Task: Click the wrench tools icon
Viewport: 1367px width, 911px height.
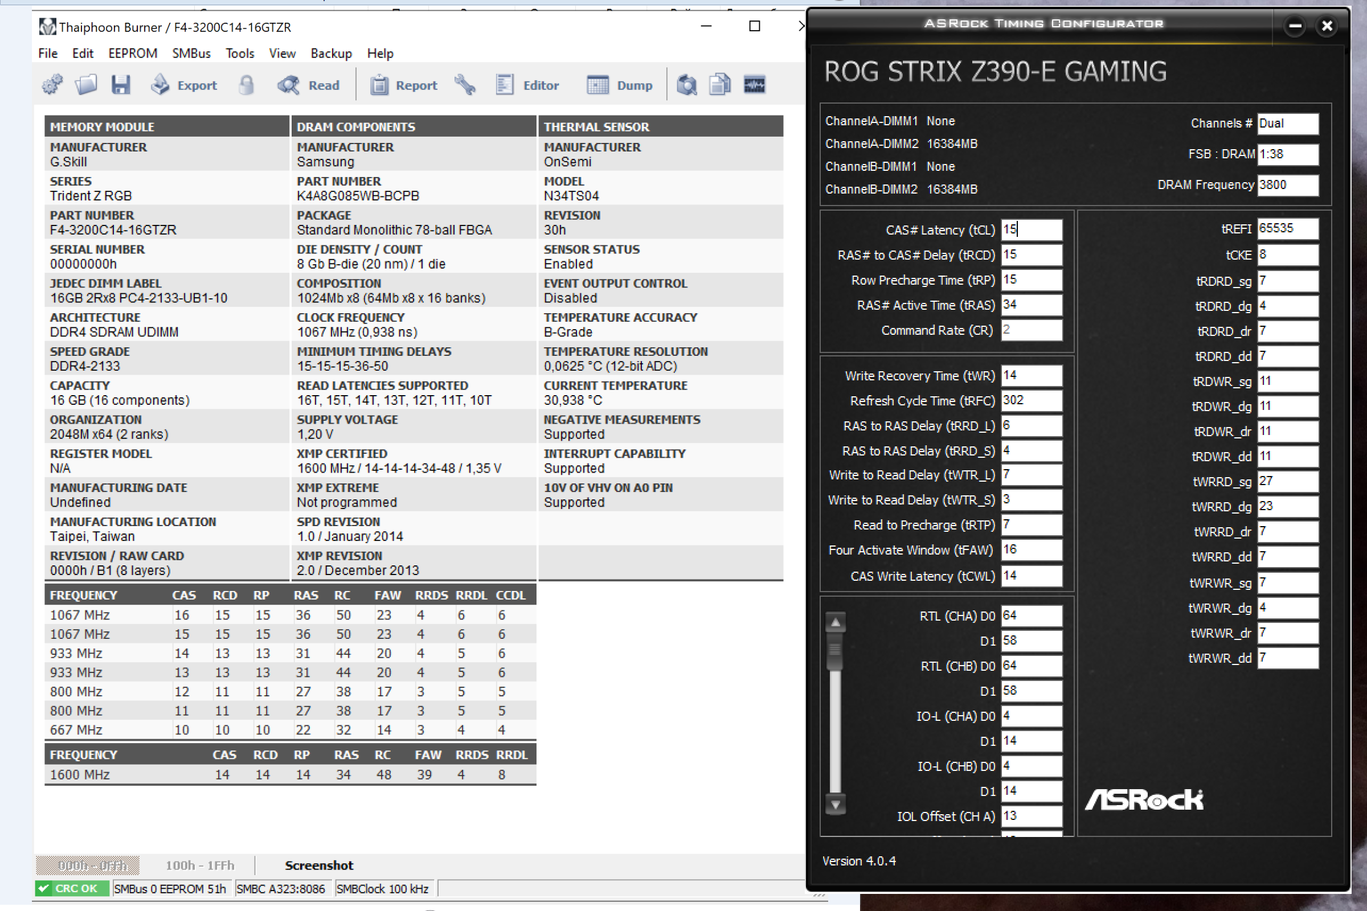Action: [x=465, y=85]
